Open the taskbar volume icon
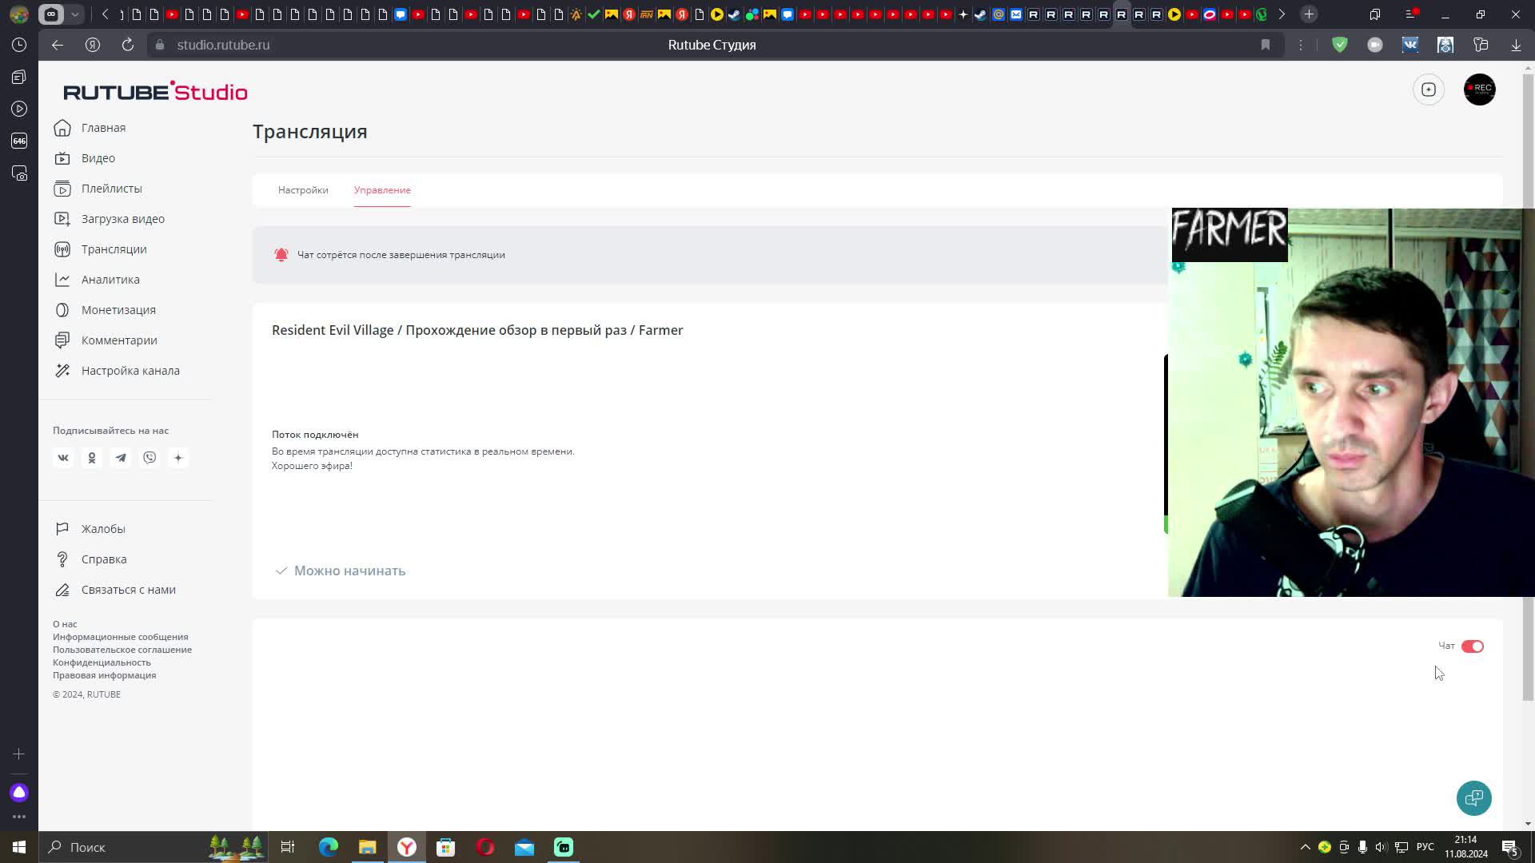 pos(1381,847)
